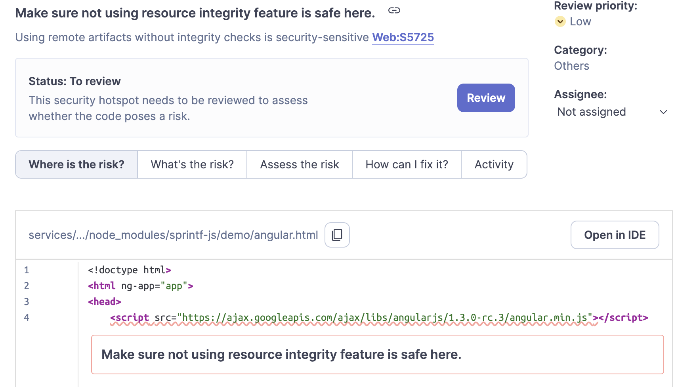This screenshot has width=676, height=387.
Task: Click the Open in IDE button
Action: coord(615,235)
